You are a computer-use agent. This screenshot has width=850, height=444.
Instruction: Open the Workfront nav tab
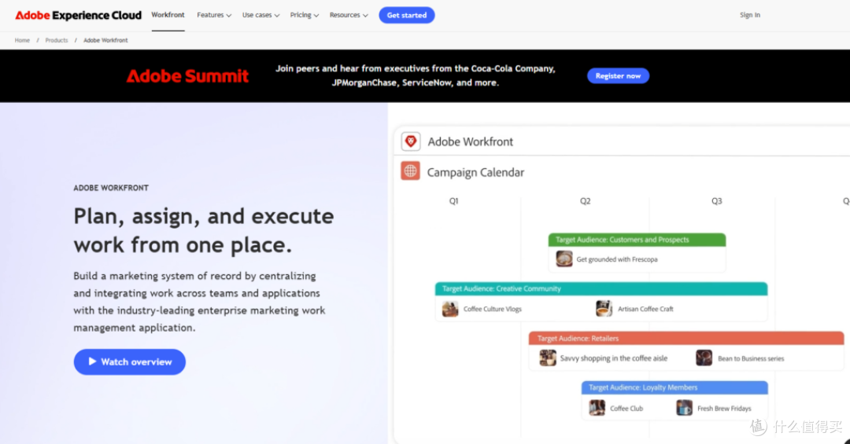168,15
